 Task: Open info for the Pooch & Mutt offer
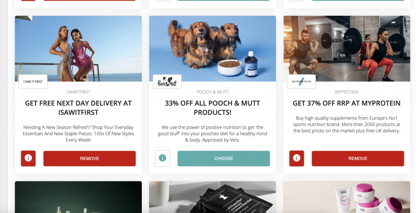162,158
